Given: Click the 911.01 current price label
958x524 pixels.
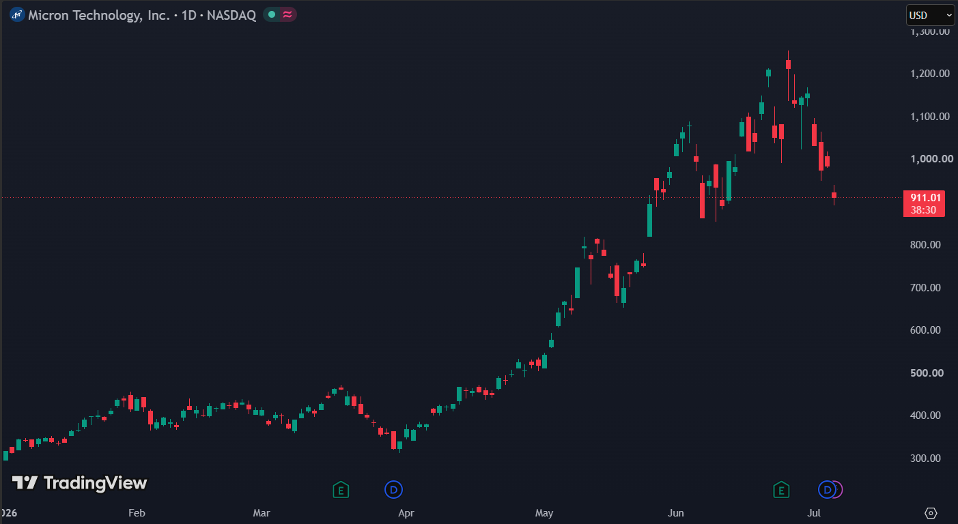Looking at the screenshot, I should coord(924,198).
